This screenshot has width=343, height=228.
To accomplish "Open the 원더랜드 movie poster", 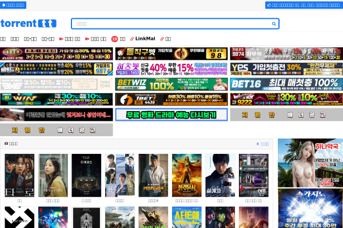I will [x=120, y=176].
